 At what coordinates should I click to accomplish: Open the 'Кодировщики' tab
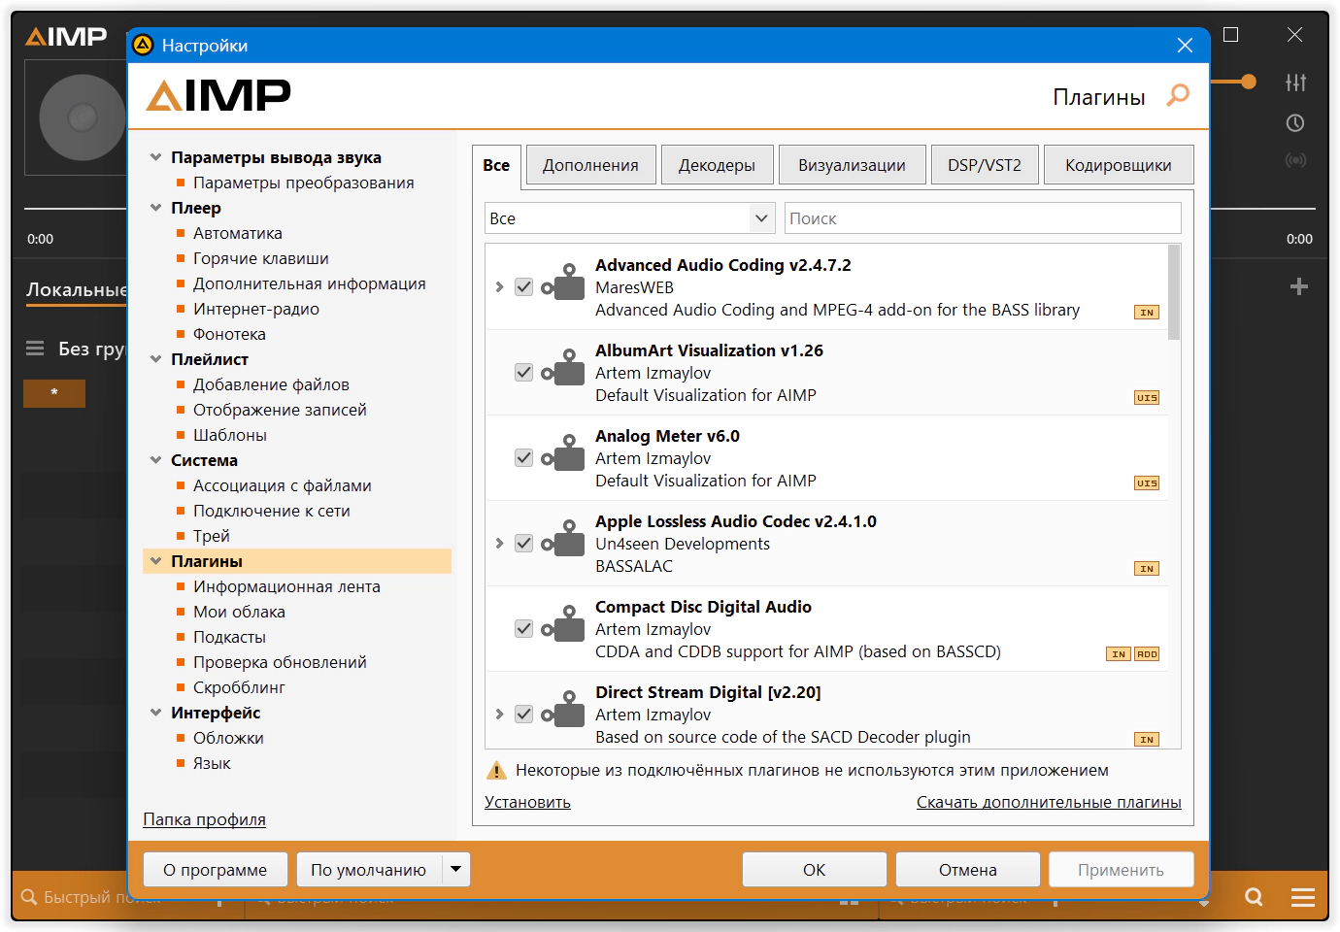pos(1119,165)
